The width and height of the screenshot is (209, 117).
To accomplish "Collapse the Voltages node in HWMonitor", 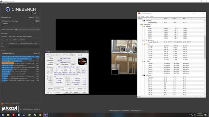I will coord(142,27).
